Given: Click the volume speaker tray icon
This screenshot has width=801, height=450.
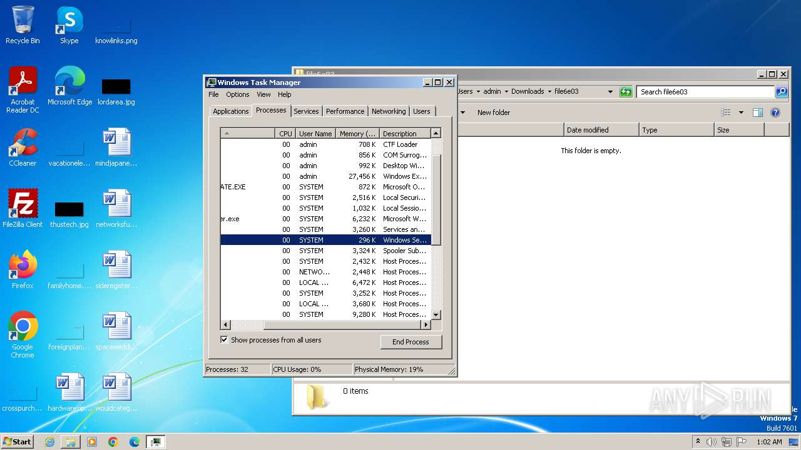Looking at the screenshot, I should [712, 442].
